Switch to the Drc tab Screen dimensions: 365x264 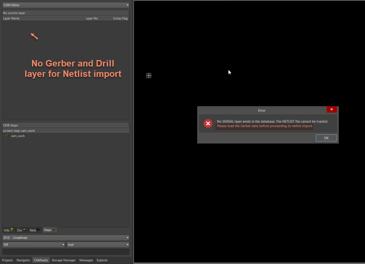[x=22, y=230]
